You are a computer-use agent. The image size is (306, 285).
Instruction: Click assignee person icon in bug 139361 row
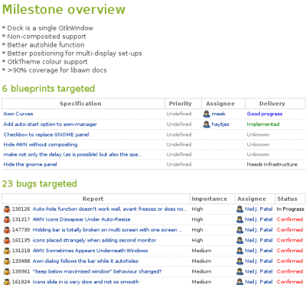tap(239, 272)
